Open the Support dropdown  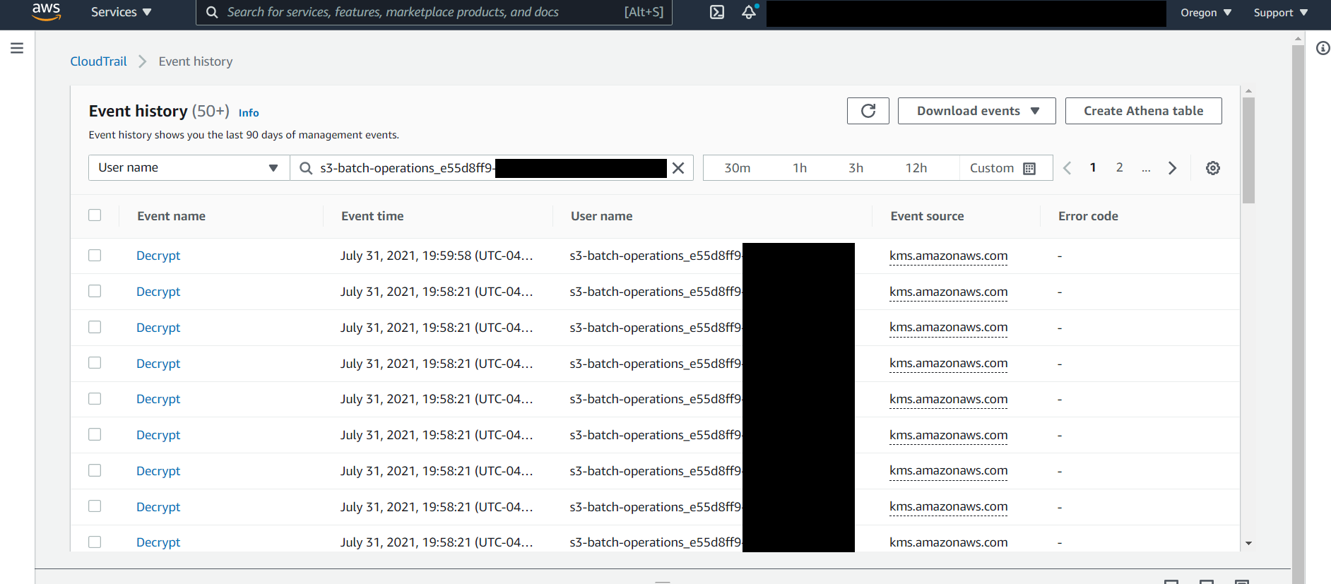(1281, 13)
